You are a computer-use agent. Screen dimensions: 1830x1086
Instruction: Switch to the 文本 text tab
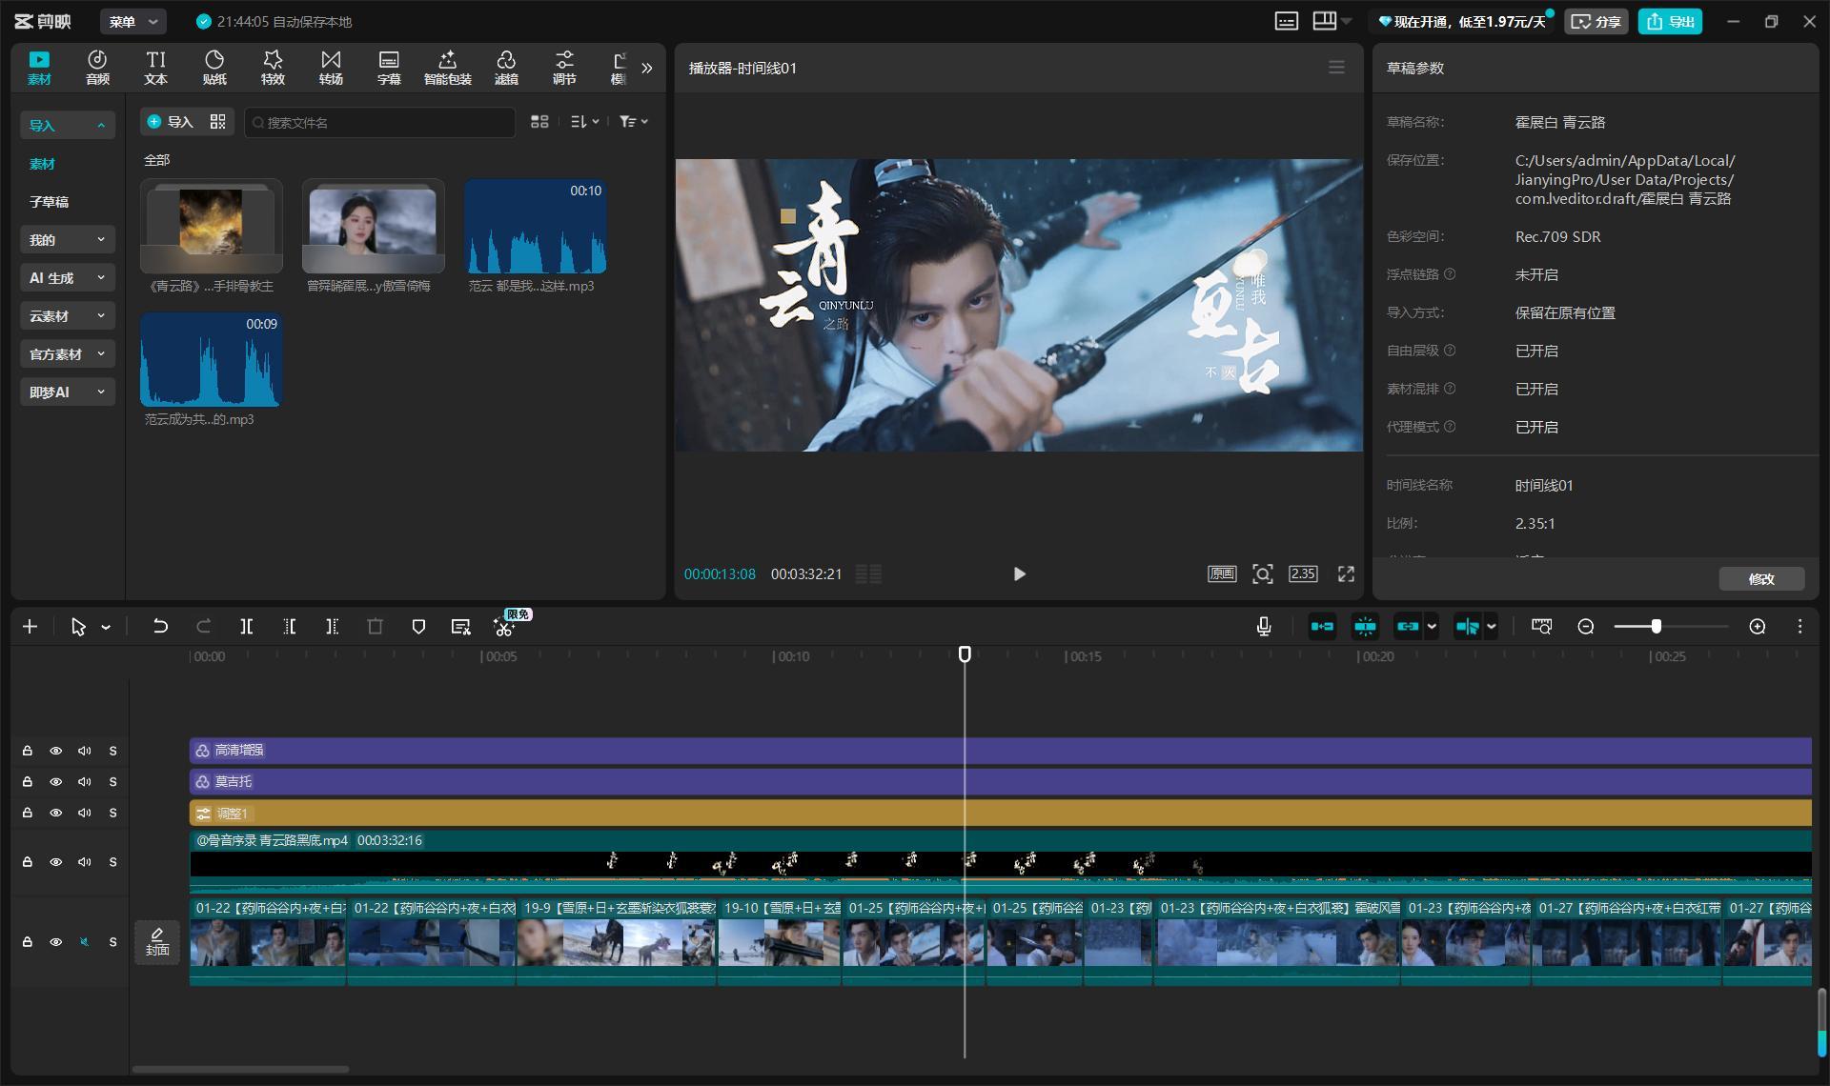(x=156, y=68)
